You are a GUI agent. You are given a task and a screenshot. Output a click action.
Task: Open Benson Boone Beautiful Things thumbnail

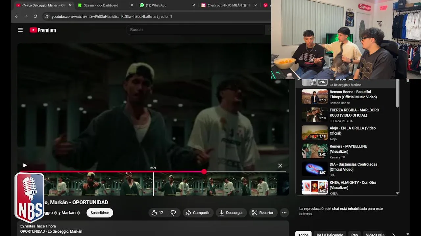(315, 96)
